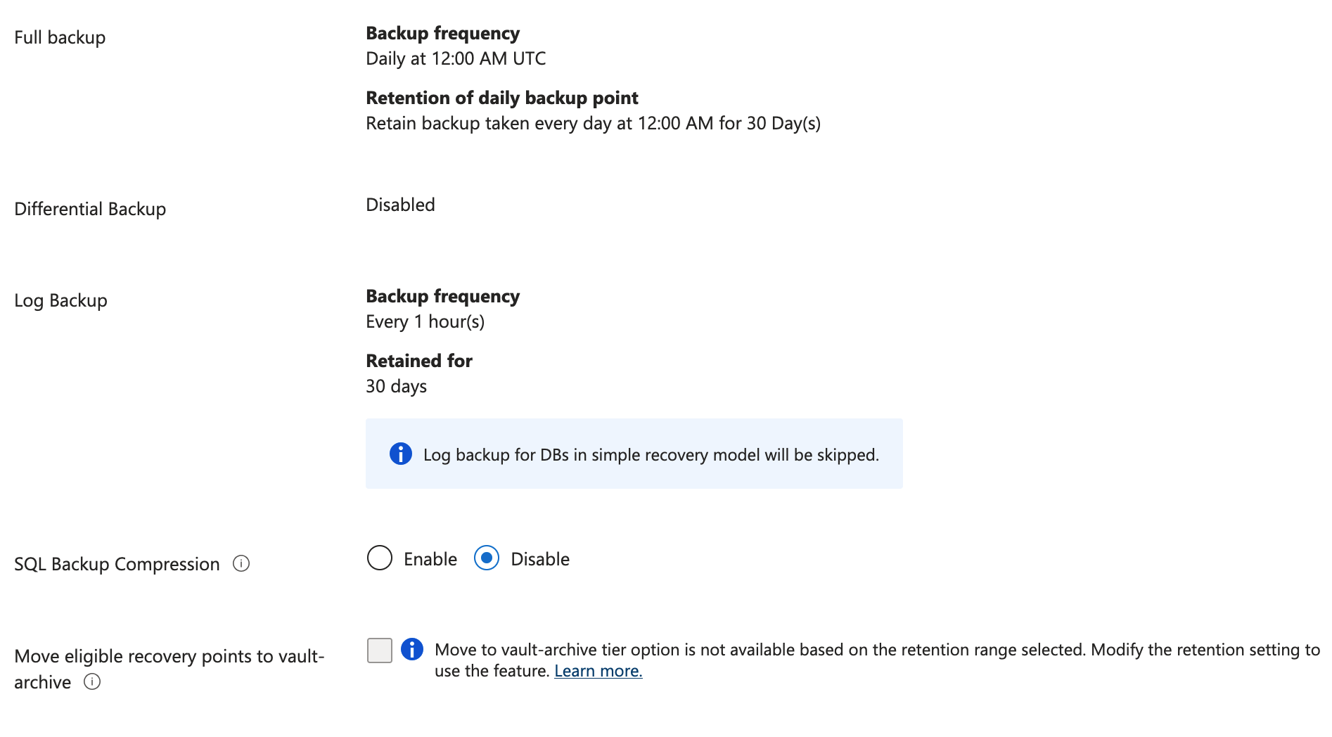
Task: Click blue info icon beside vault-archive checkbox
Action: coord(412,649)
